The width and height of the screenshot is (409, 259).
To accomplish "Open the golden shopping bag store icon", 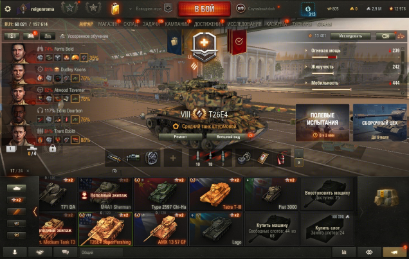I will [115, 9].
